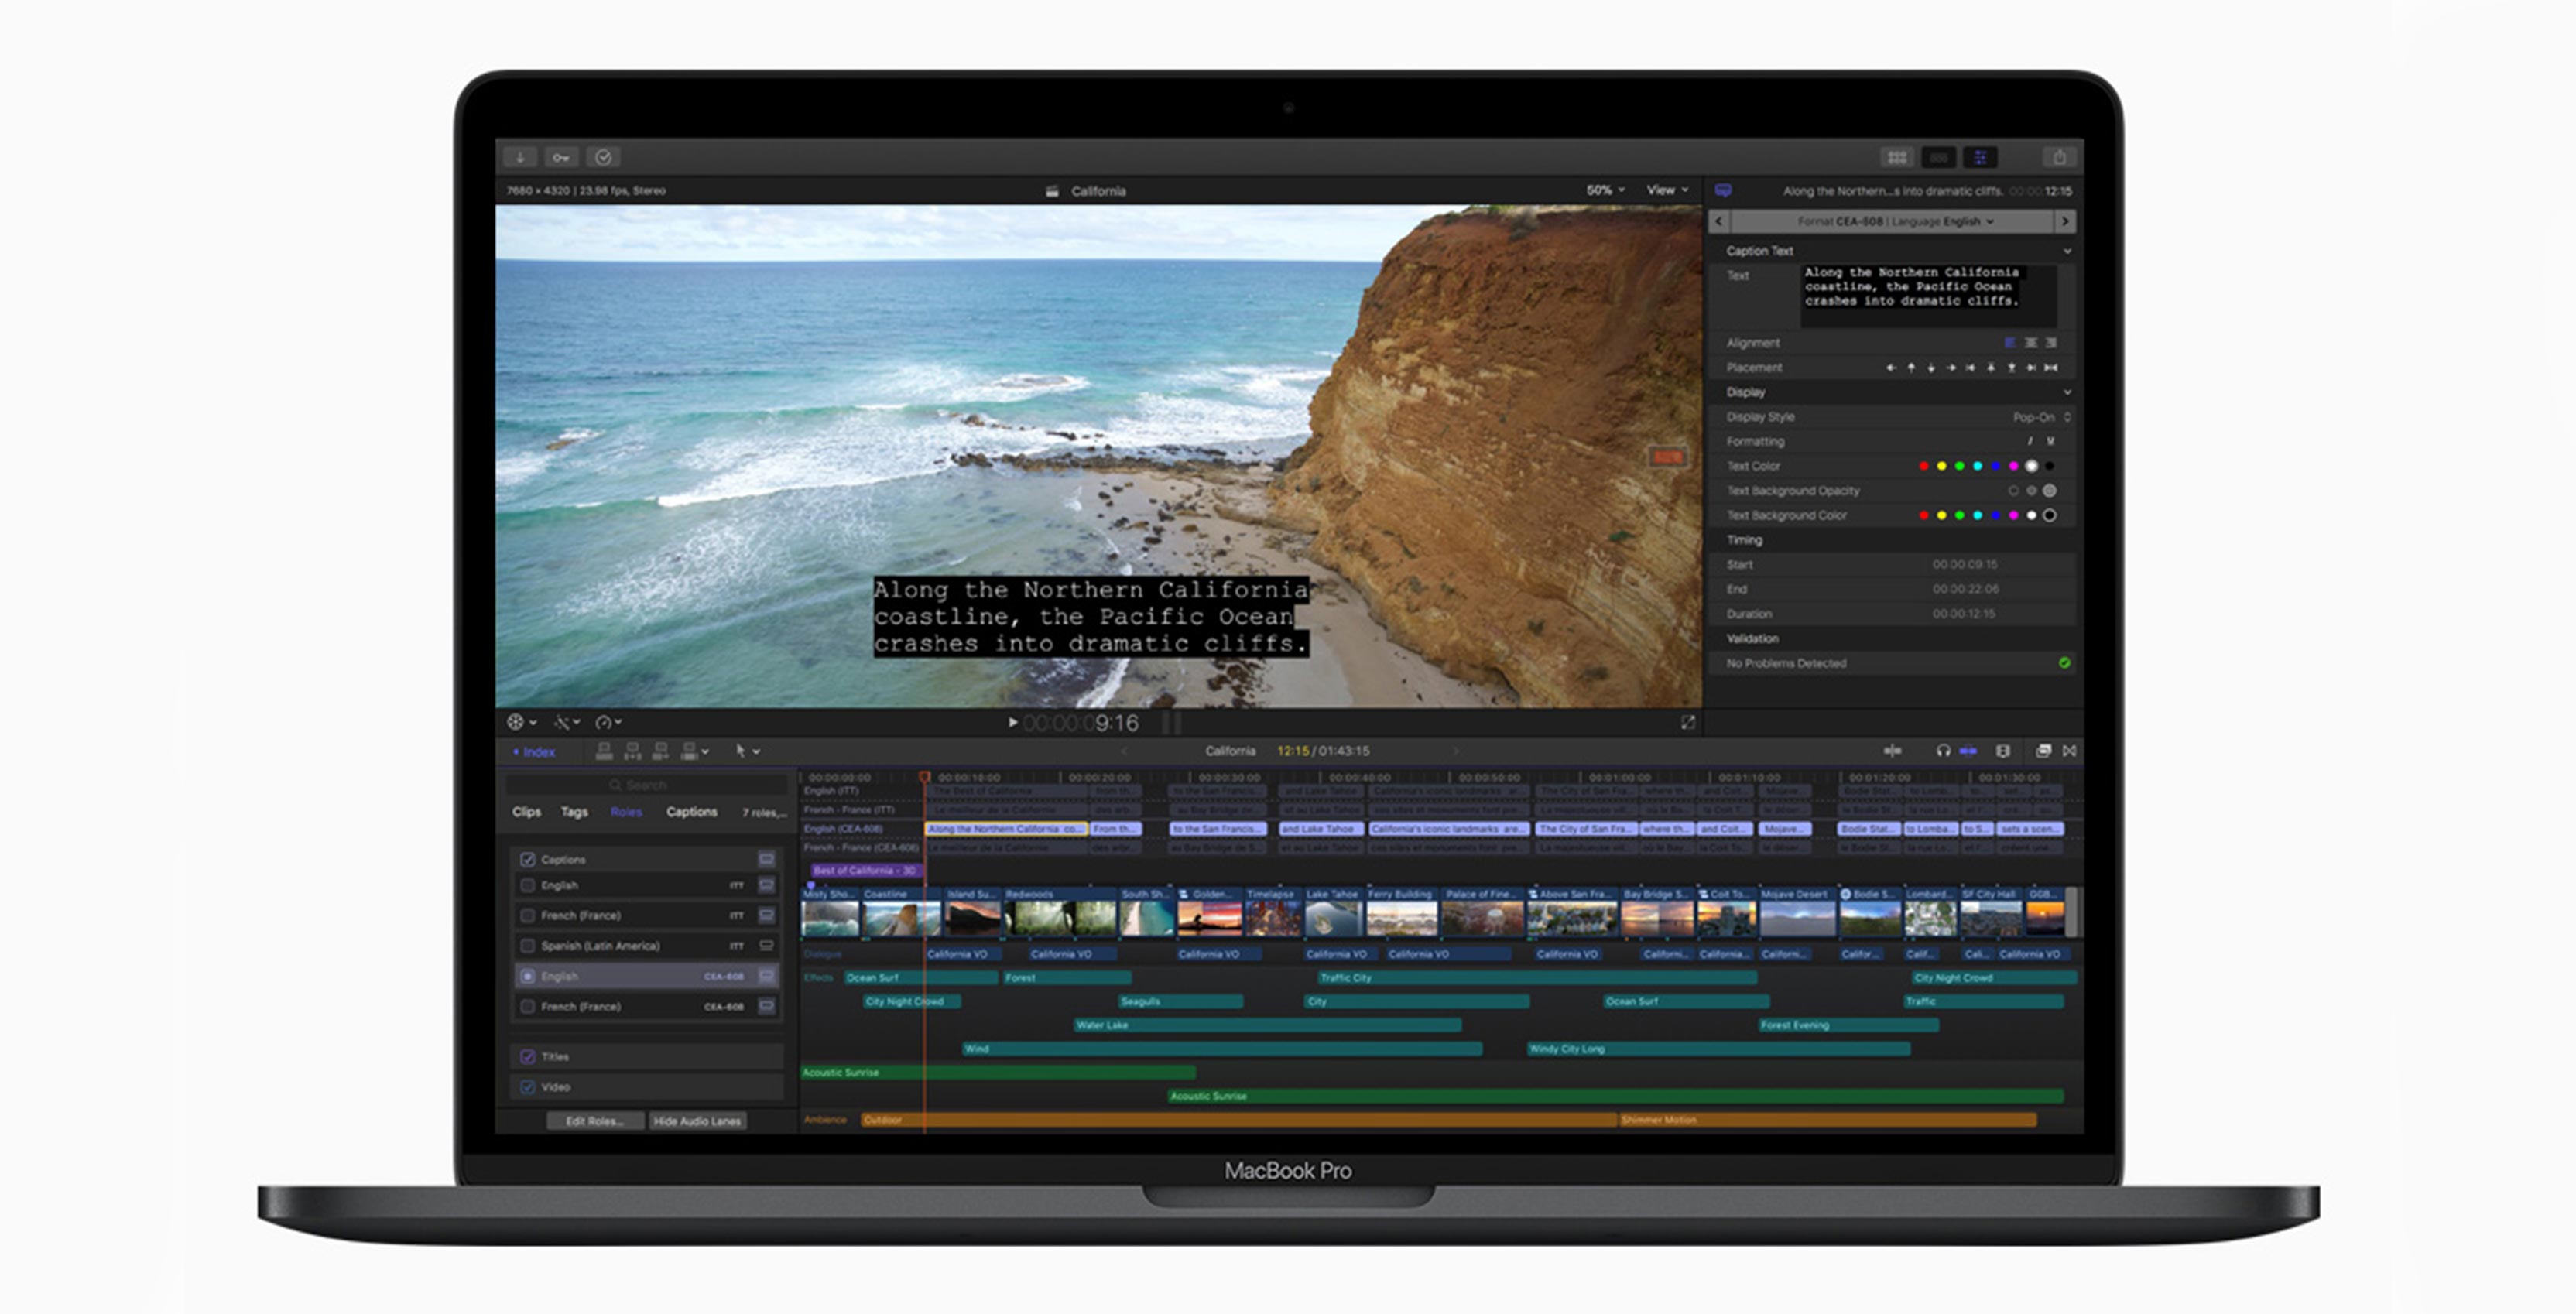Open the Pop-On display style dropdown
2576x1314 pixels.
click(x=2040, y=417)
